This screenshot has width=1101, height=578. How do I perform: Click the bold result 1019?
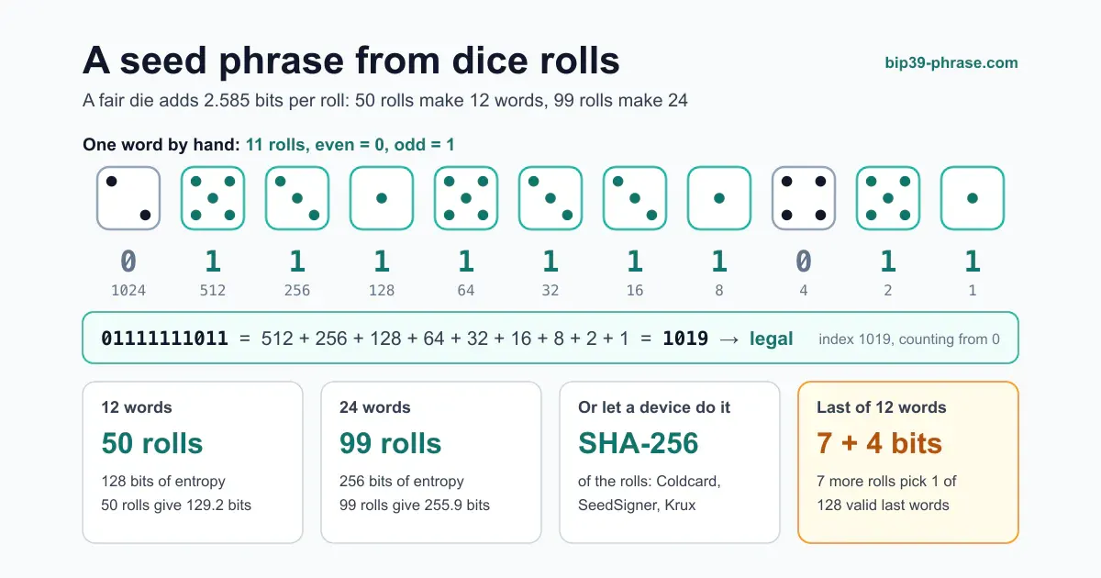tap(685, 339)
